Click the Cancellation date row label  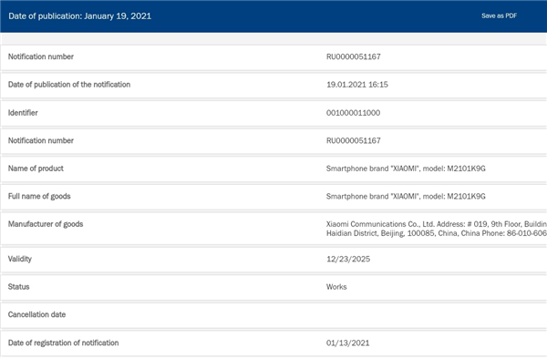pos(37,314)
